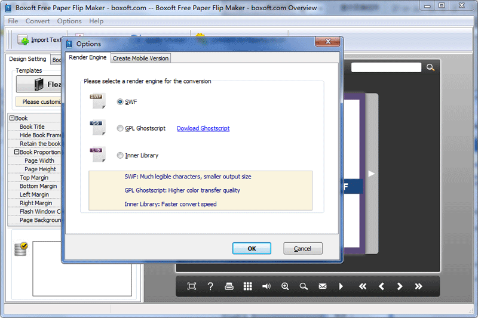Click the GS Ghostscript file icon
Image resolution: width=478 pixels, height=318 pixels.
click(97, 127)
